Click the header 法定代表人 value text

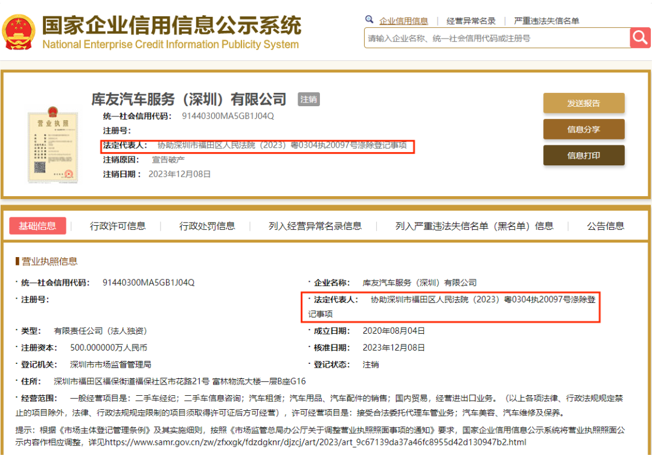pyautogui.click(x=282, y=145)
